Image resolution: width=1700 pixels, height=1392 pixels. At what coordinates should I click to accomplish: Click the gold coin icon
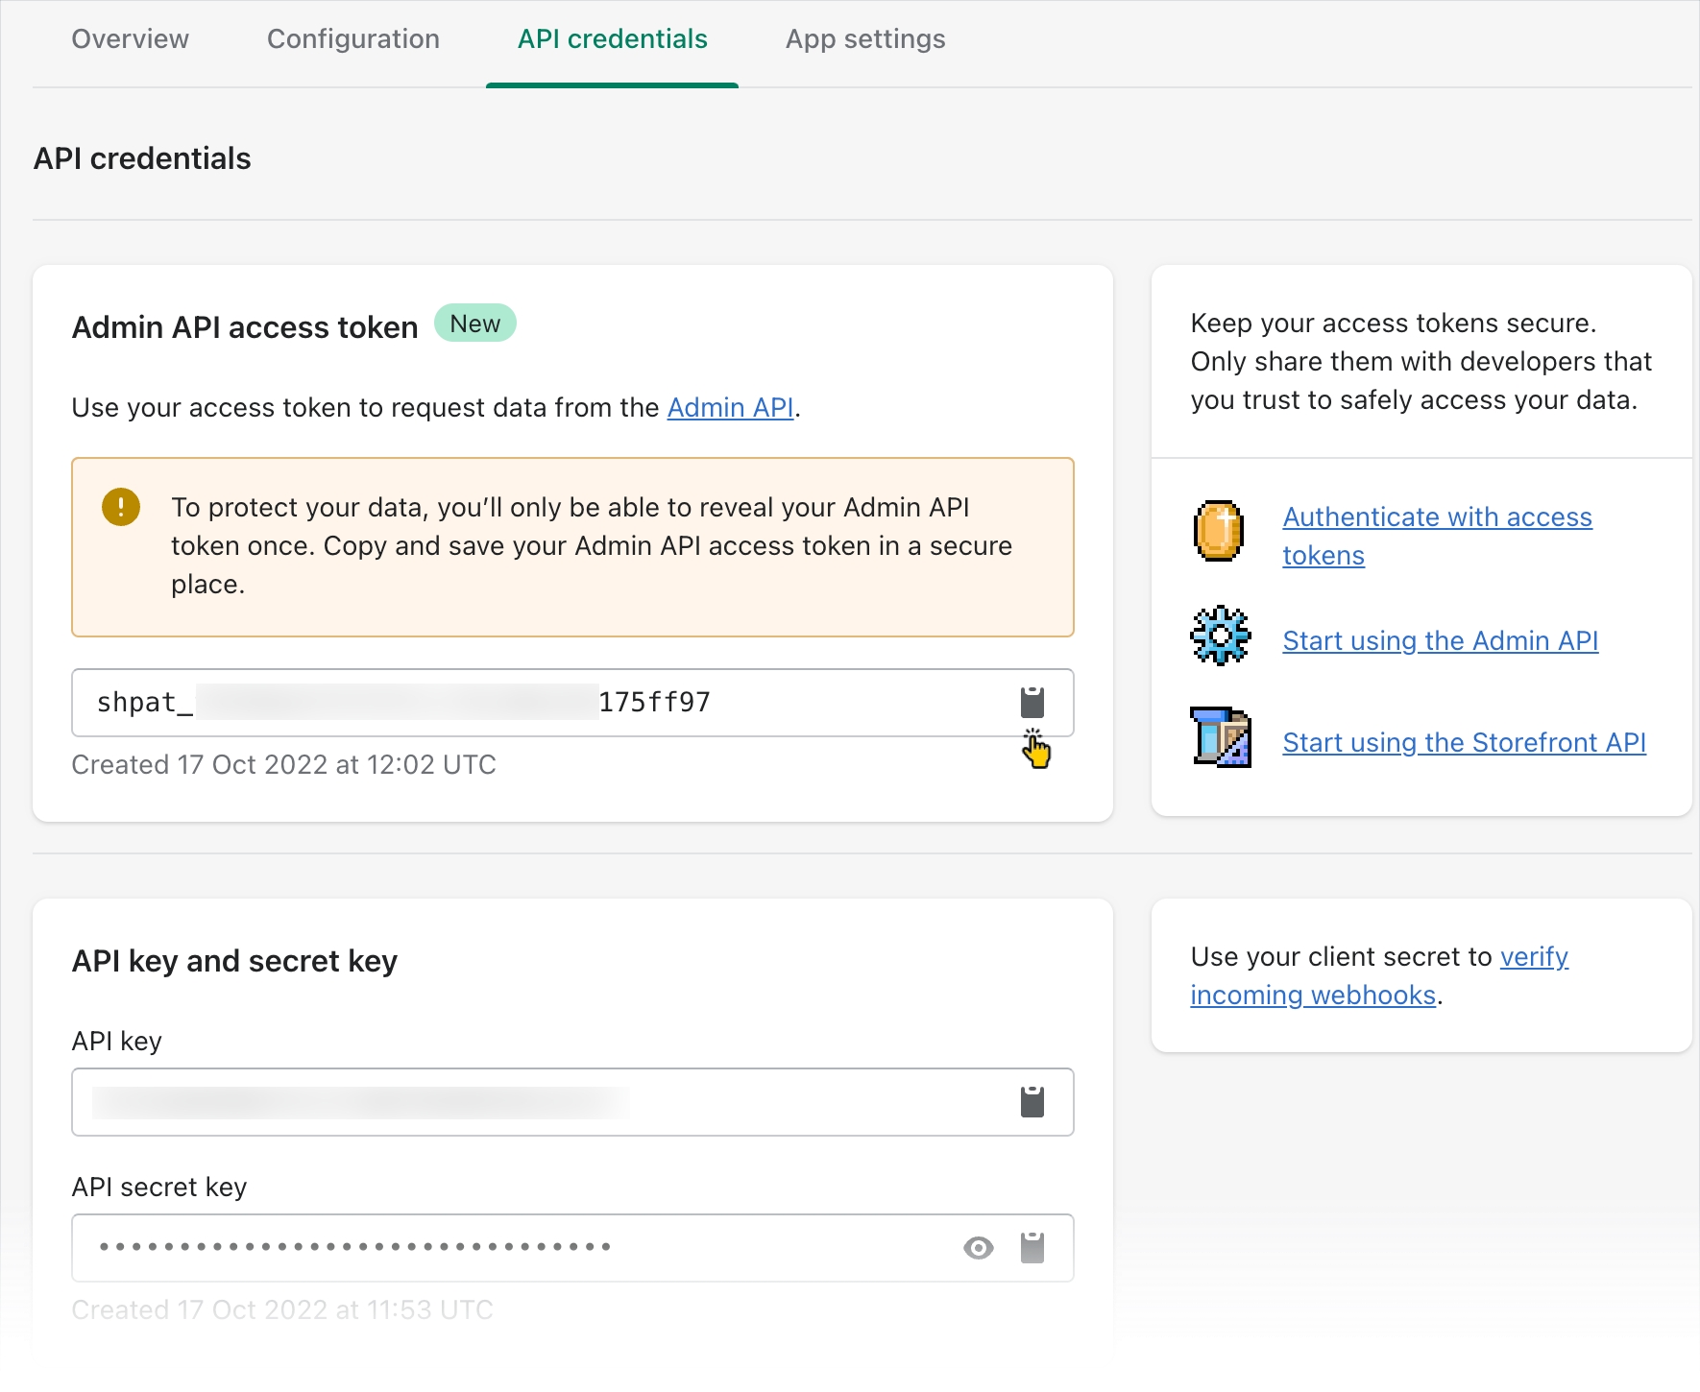pos(1219,531)
